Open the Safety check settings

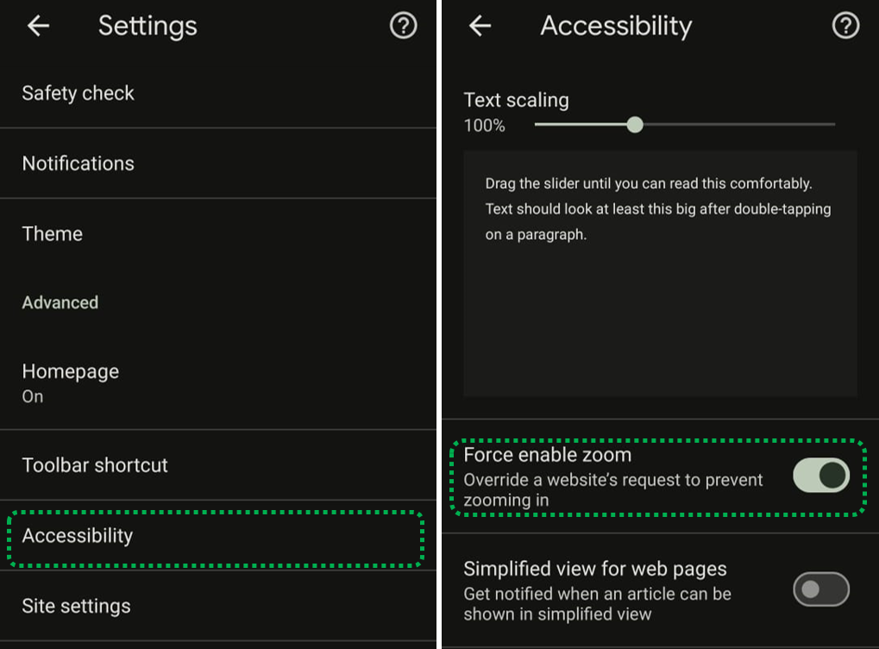pyautogui.click(x=78, y=93)
